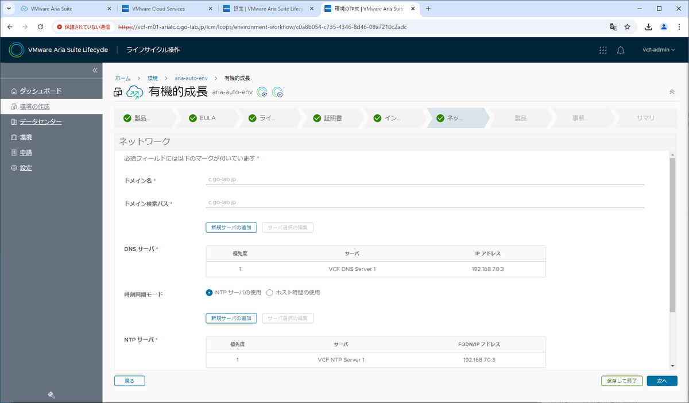The width and height of the screenshot is (689, 403).
Task: Click the 保護されていない通信 security warning
Action: point(83,26)
